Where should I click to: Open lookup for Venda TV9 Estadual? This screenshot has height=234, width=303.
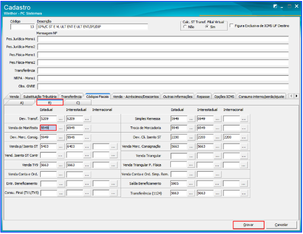pos(61,165)
